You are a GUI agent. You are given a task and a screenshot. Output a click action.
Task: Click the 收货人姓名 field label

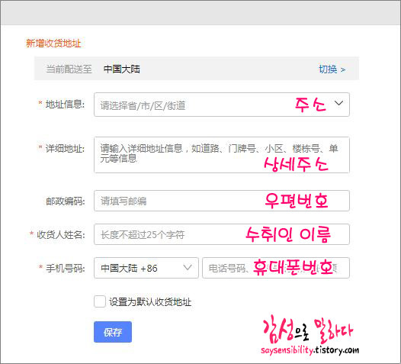[61, 234]
